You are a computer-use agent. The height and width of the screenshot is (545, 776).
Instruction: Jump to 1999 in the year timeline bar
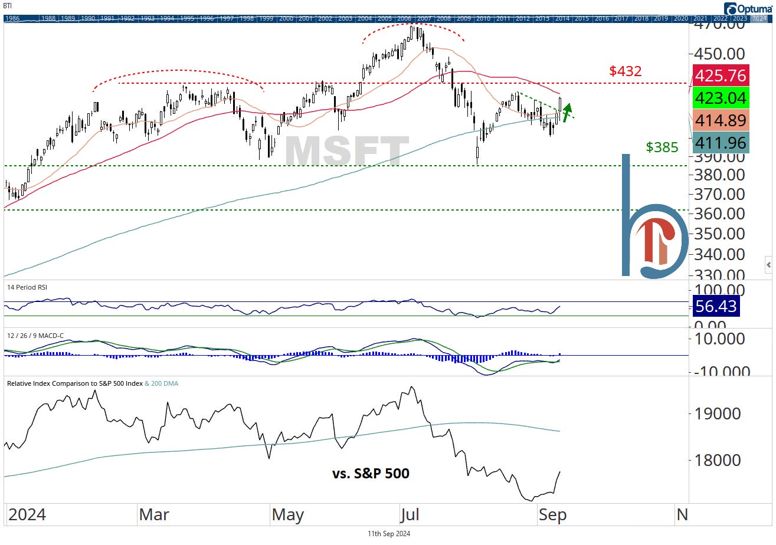tap(267, 18)
